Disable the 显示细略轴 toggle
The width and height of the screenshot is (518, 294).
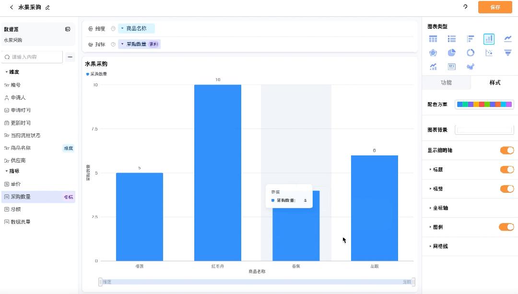[507, 150]
